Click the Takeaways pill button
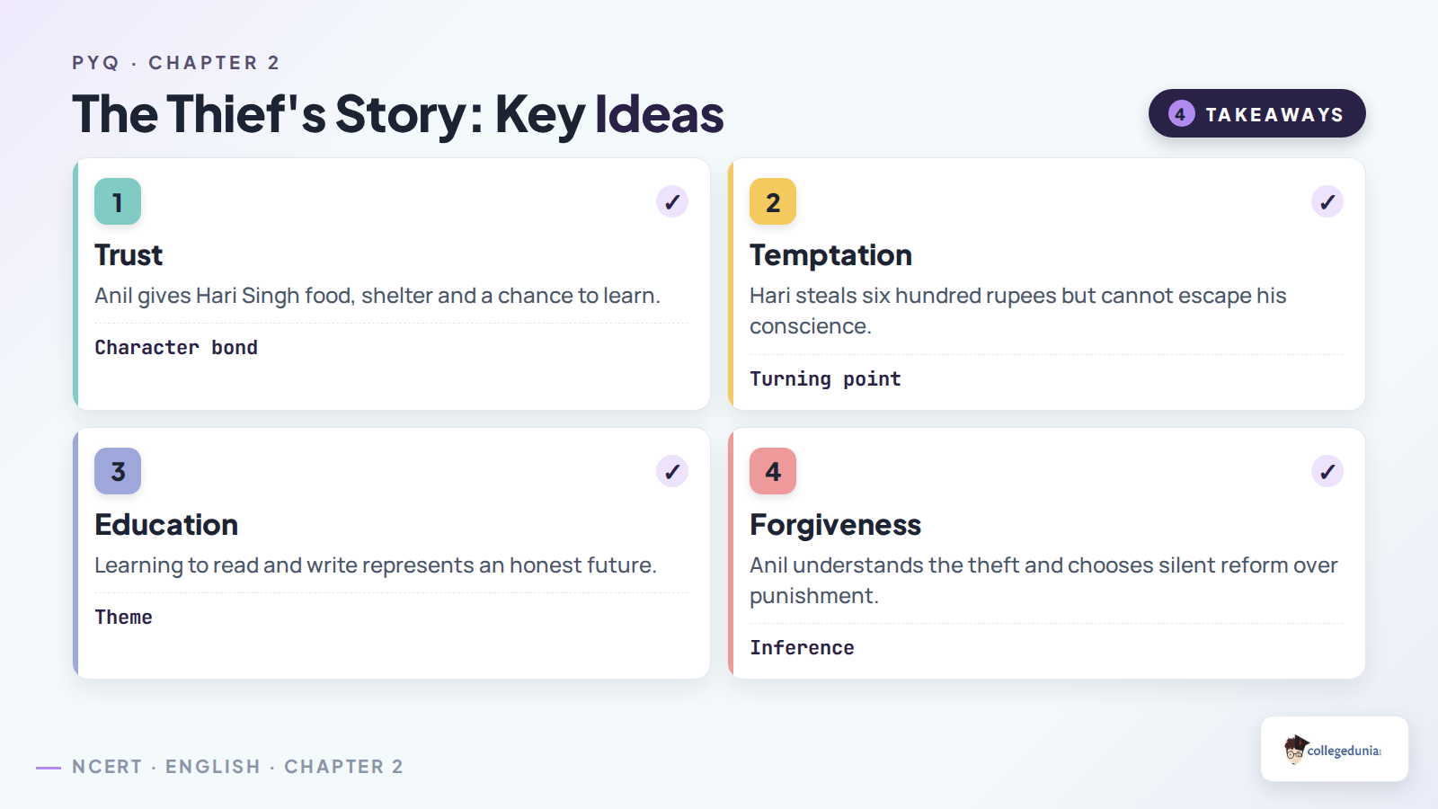1438x809 pixels. [1256, 113]
